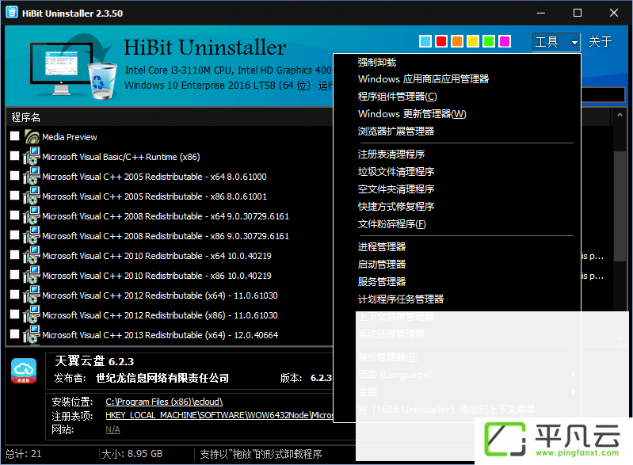The height and width of the screenshot is (465, 633).
Task: Tick checkbox for Visual C++ 2005 x86
Action: 15,196
